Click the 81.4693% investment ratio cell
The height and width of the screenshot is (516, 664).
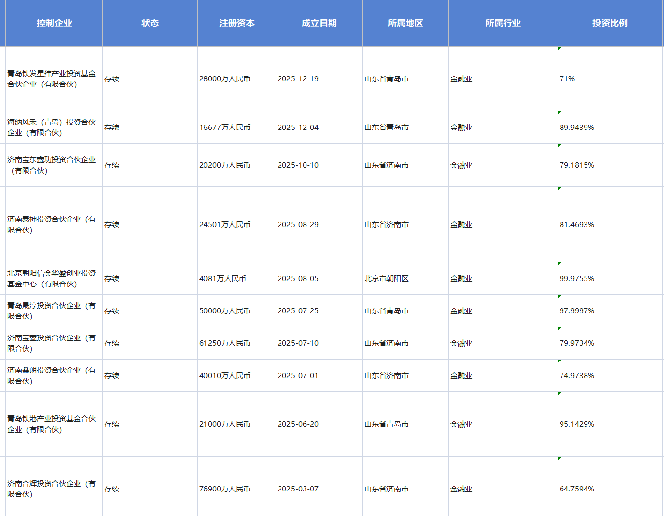tap(610, 225)
